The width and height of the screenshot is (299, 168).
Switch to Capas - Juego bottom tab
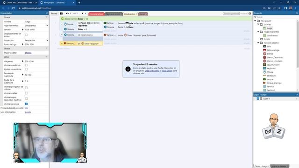point(261,166)
